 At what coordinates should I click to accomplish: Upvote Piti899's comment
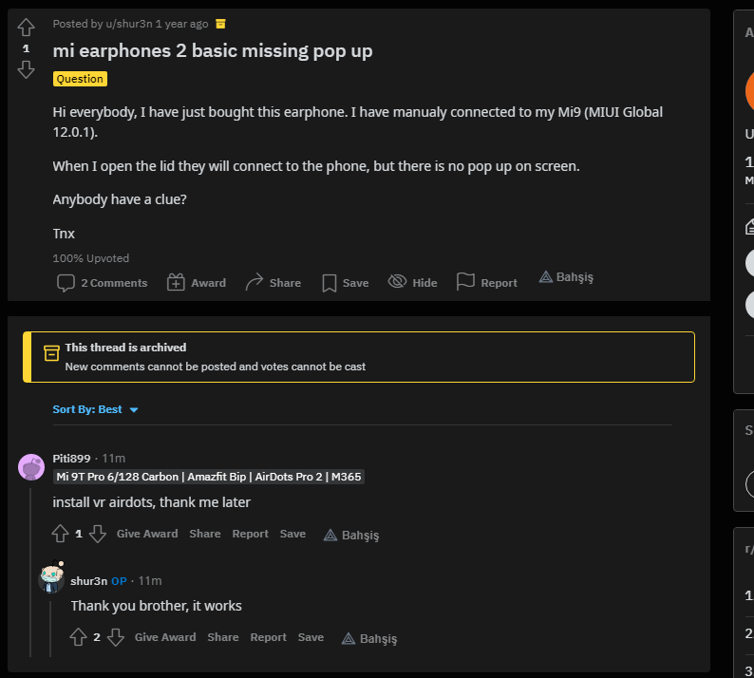tap(61, 534)
